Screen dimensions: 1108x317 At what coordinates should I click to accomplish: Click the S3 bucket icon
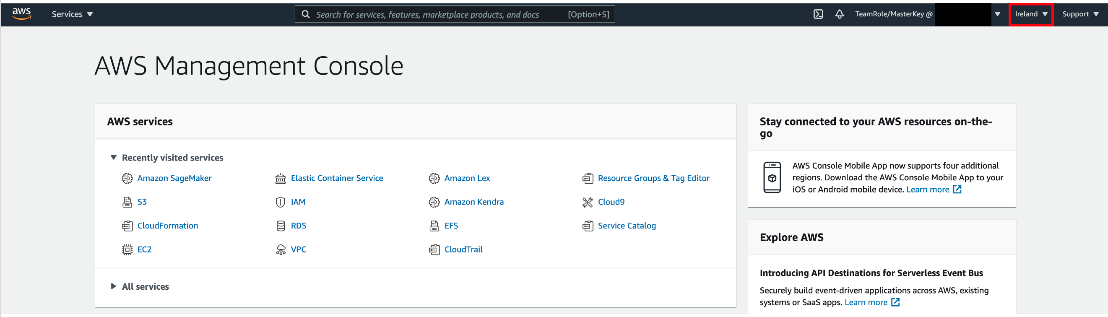tap(127, 202)
